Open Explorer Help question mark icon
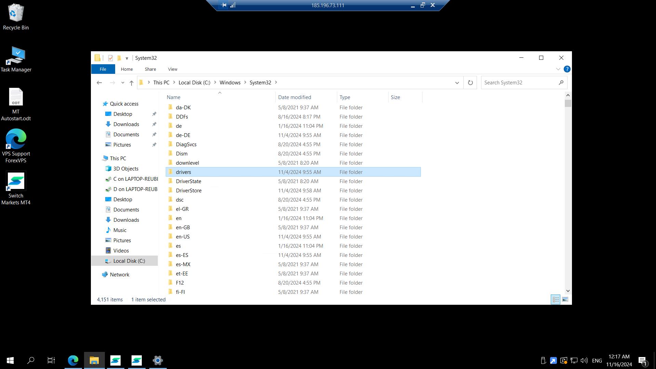Screen dimensions: 656x369 tap(567, 69)
